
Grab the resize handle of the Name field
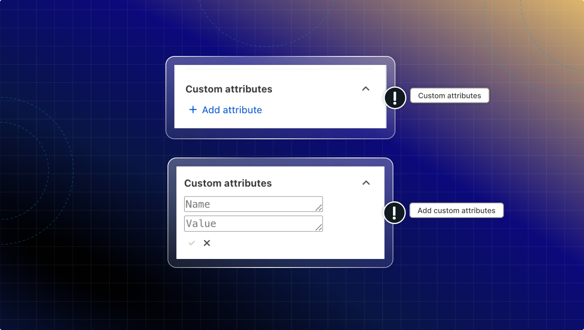[x=319, y=208]
